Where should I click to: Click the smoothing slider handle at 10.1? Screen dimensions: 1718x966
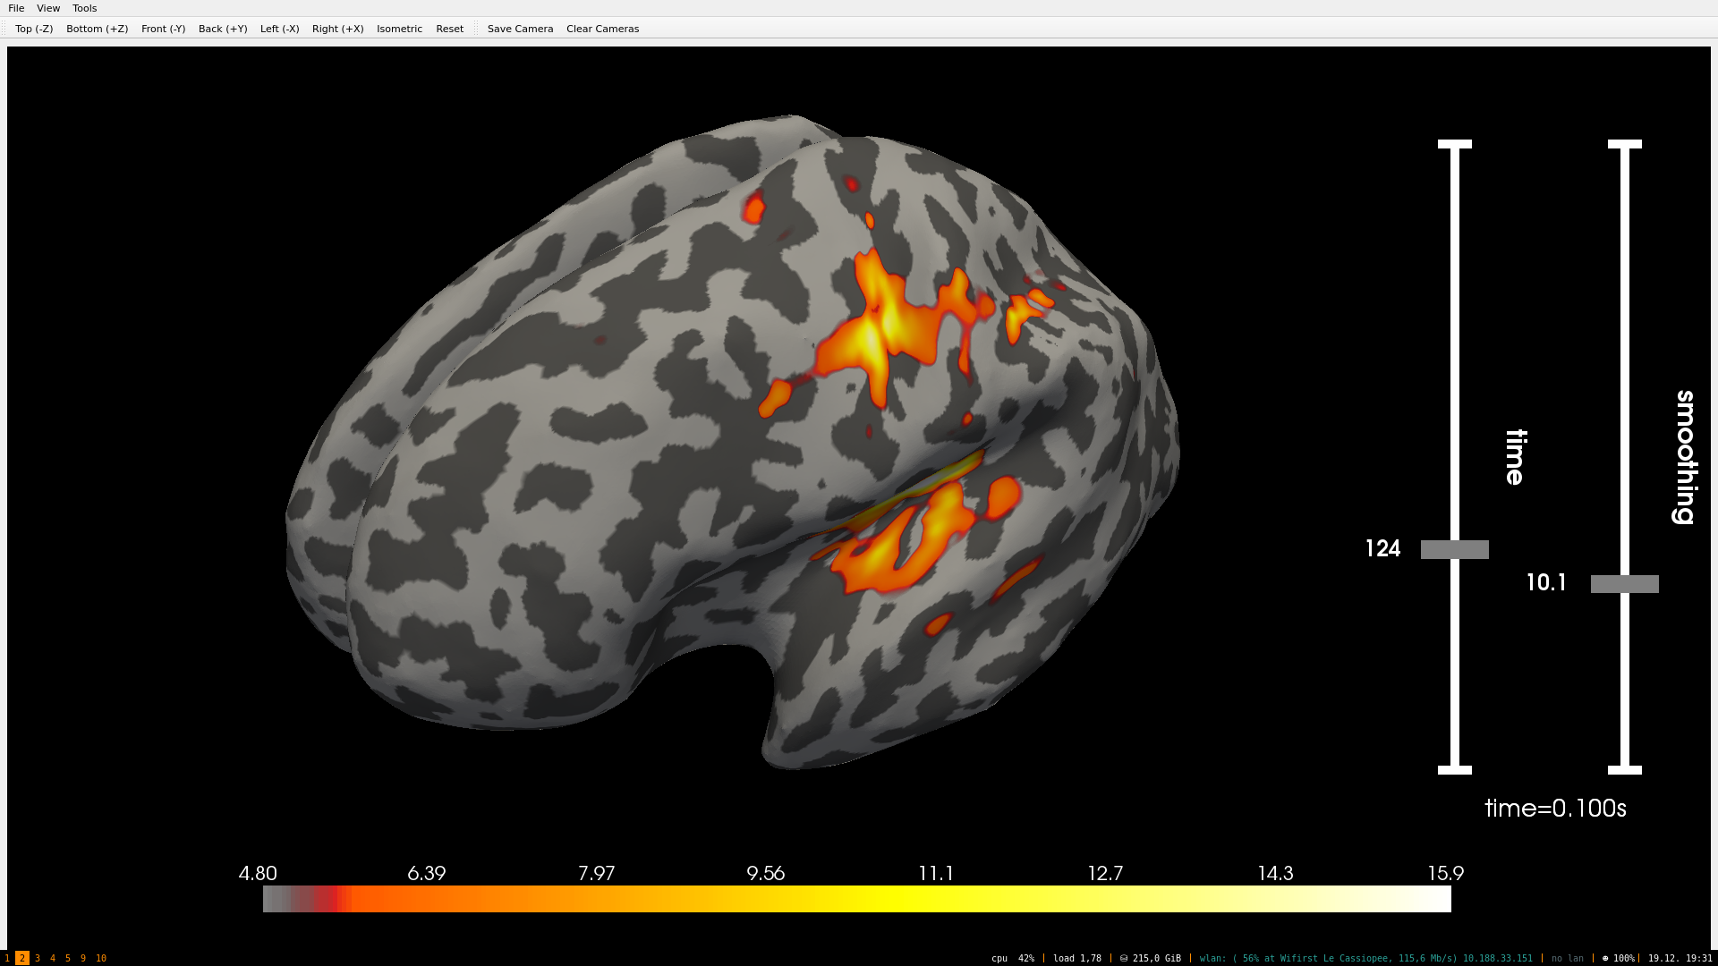pos(1624,584)
